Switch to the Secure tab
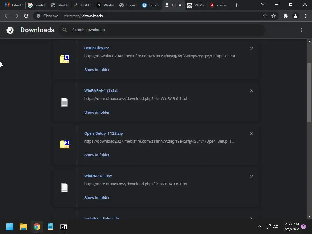Screen dimensions: 312x234 128,5
